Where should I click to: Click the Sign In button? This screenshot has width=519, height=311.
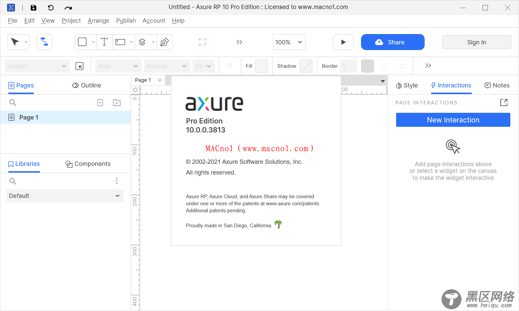[x=477, y=42]
